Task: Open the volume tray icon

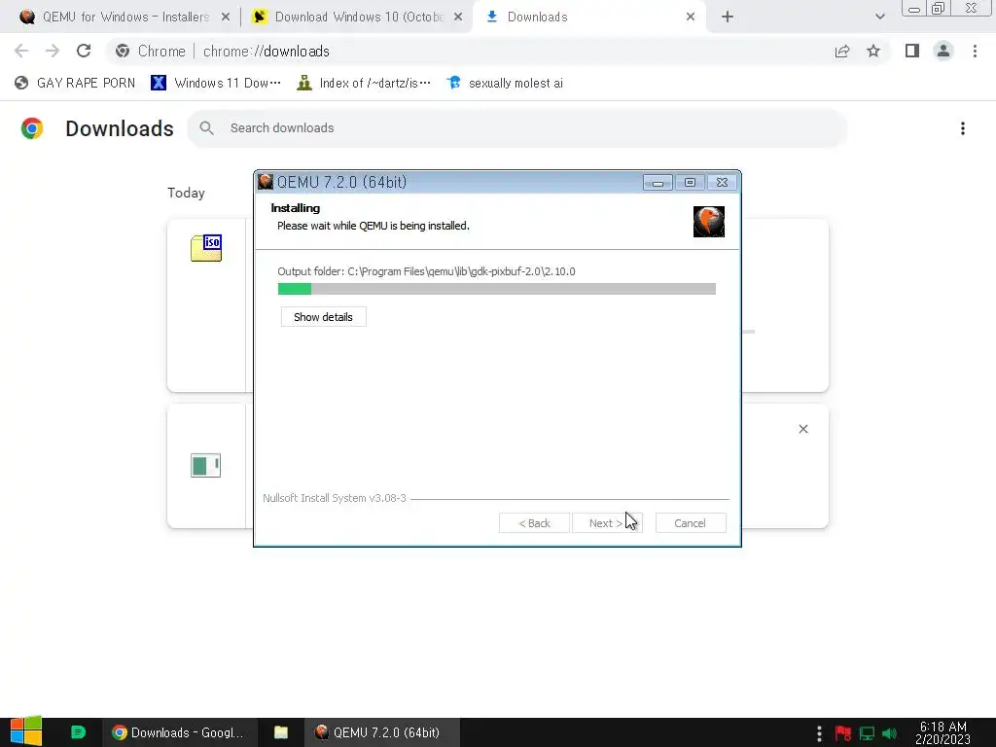Action: coord(889,733)
